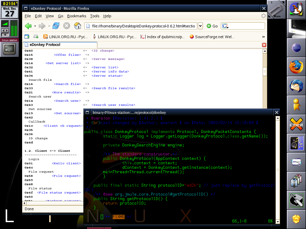Open the MPlayer dock icon

coord(296,162)
